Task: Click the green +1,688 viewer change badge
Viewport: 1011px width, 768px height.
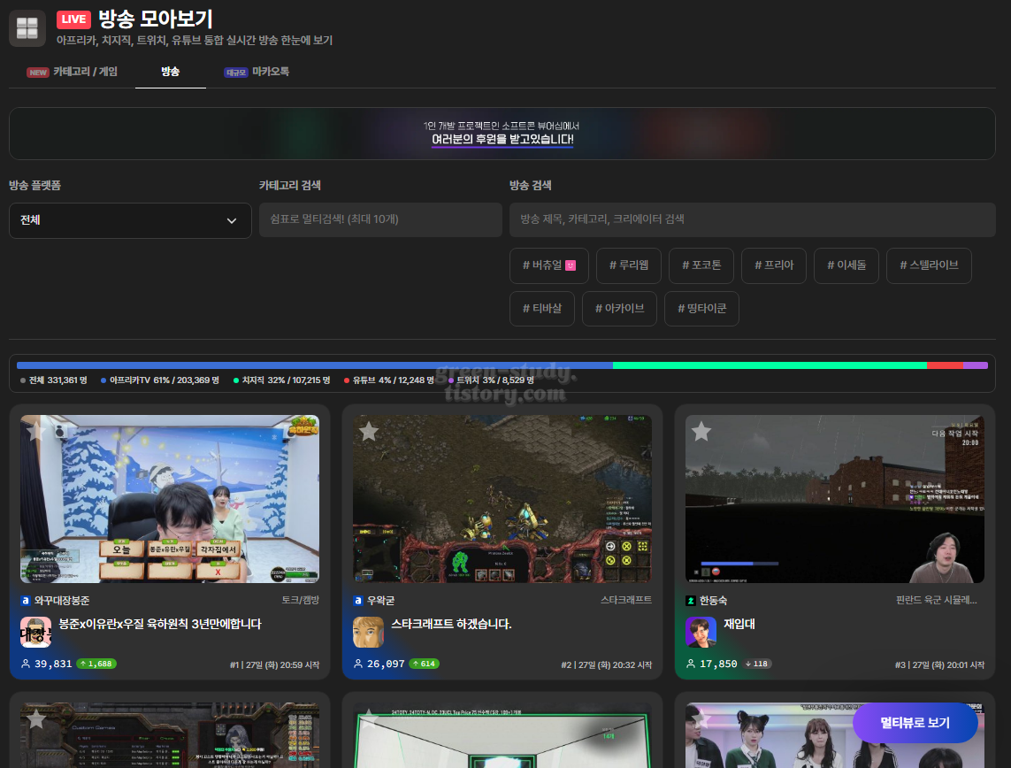Action: pyautogui.click(x=96, y=664)
